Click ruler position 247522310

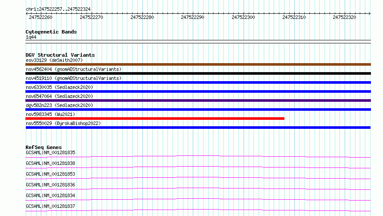(x=294, y=17)
